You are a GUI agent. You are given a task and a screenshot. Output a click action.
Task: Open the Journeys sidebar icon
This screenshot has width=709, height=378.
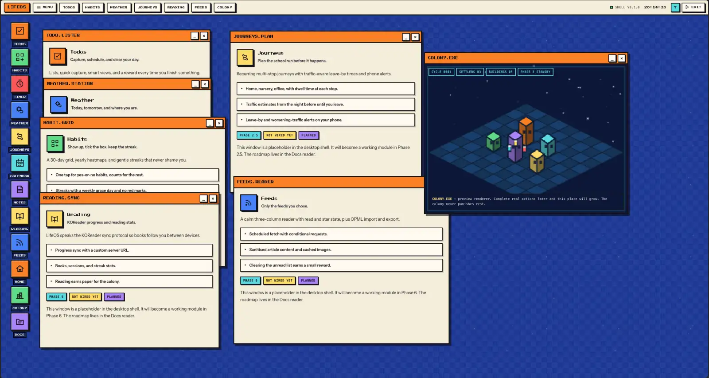[x=20, y=136]
